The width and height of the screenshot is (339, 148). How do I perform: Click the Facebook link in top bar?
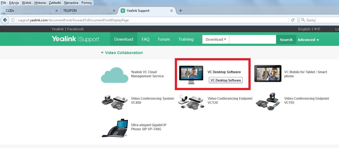76,29
